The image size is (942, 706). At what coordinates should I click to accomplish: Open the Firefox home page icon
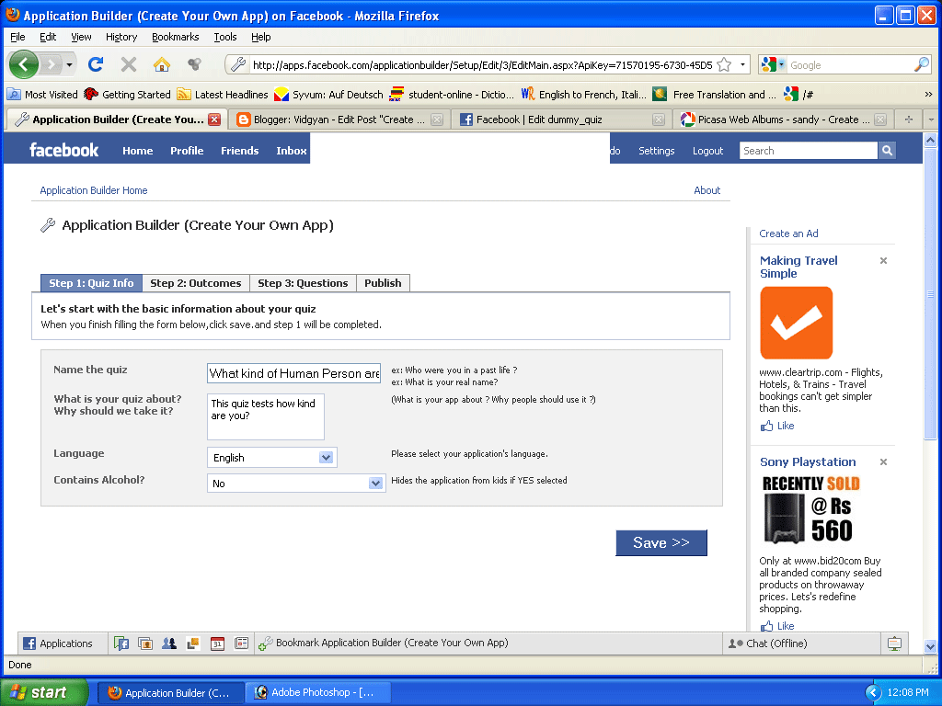(162, 64)
